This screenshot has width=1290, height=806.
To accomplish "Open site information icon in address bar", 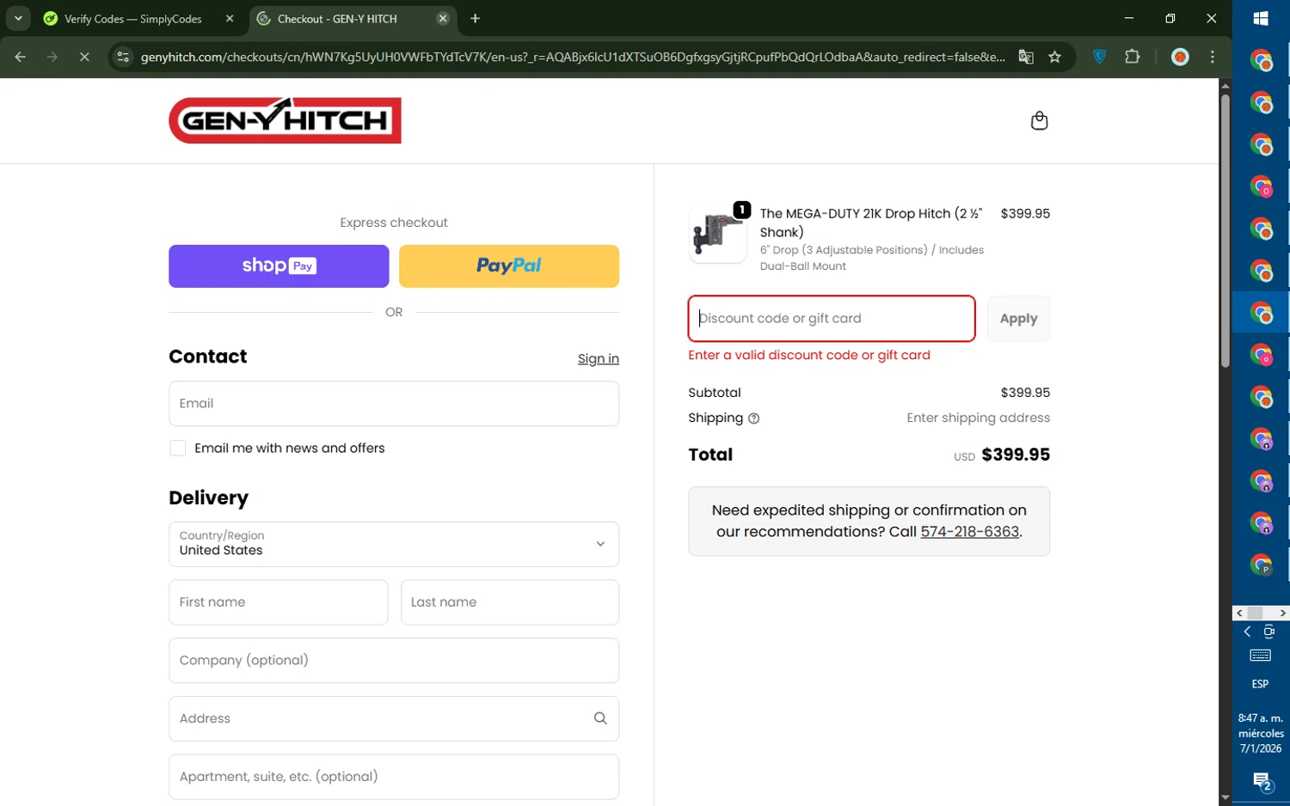I will point(123,57).
